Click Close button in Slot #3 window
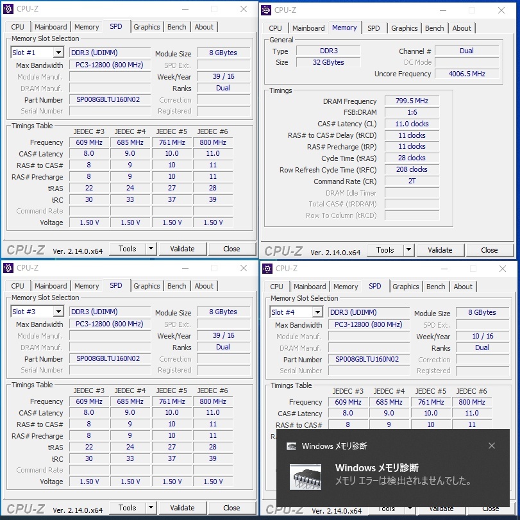Image resolution: width=520 pixels, height=520 pixels. 232,508
